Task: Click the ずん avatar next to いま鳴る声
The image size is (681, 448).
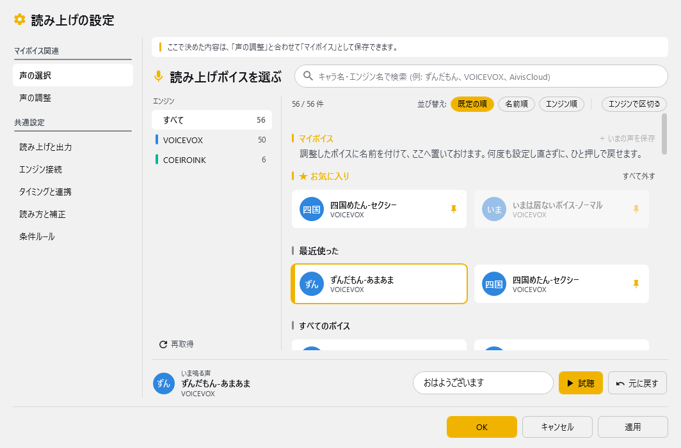Action: click(x=164, y=383)
